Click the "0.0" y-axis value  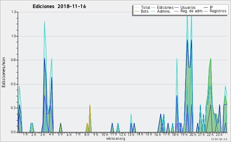click(13, 132)
